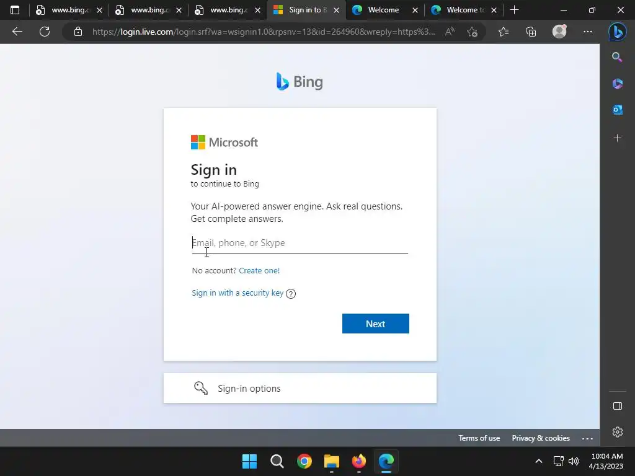Image resolution: width=635 pixels, height=476 pixels.
Task: Open sidebar search icon
Action: [x=617, y=57]
